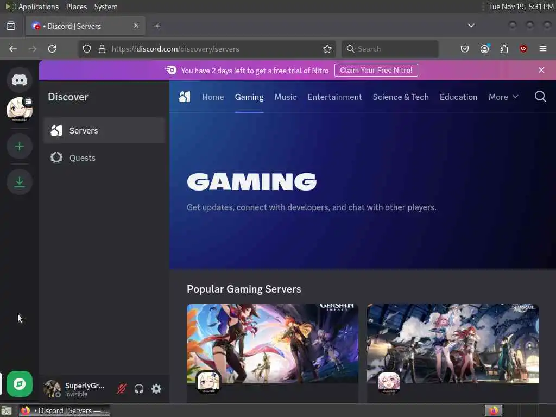Click the browser forward arrow
The height and width of the screenshot is (417, 556).
point(33,49)
